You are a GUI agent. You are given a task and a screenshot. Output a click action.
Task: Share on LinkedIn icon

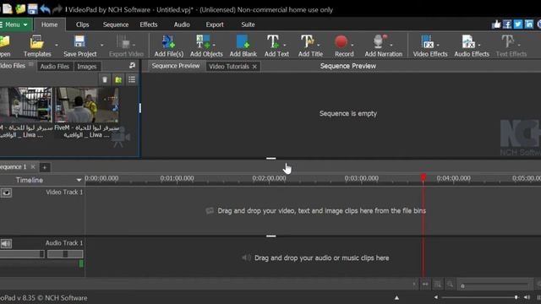click(529, 24)
